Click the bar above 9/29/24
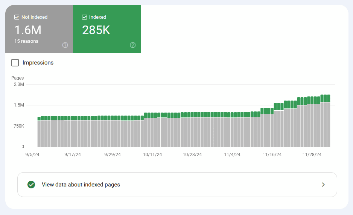This screenshot has width=353, height=215. tap(113, 133)
